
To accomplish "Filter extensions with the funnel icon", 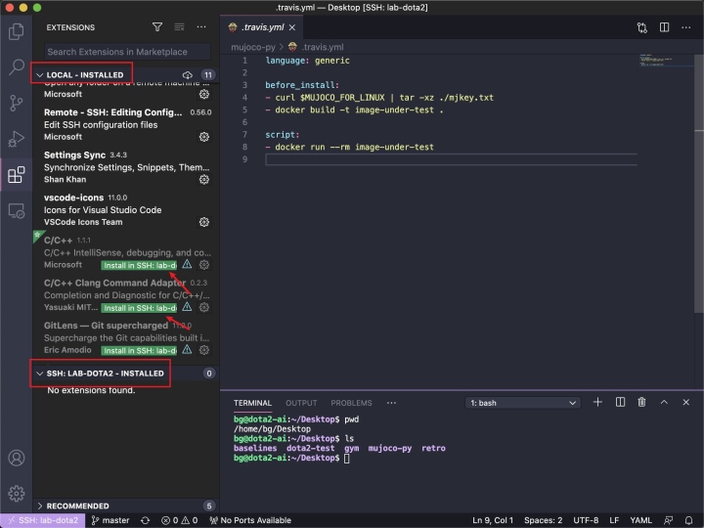I will click(x=157, y=27).
